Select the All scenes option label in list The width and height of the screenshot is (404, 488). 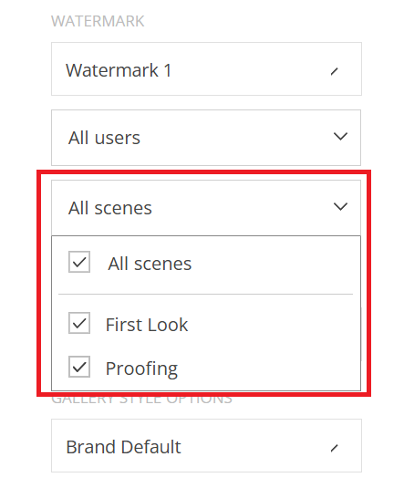[x=150, y=264]
